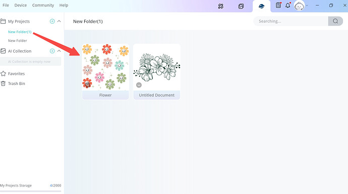The height and width of the screenshot is (194, 348).
Task: Expand the account dropdown arrow beside avatar
Action: click(307, 6)
